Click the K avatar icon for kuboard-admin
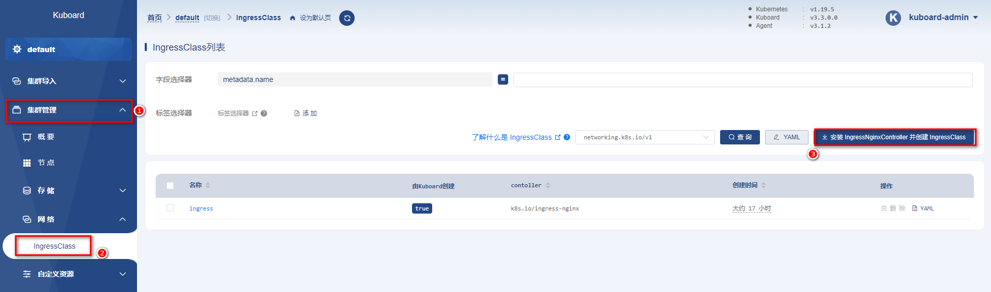This screenshot has width=991, height=292. 893,18
